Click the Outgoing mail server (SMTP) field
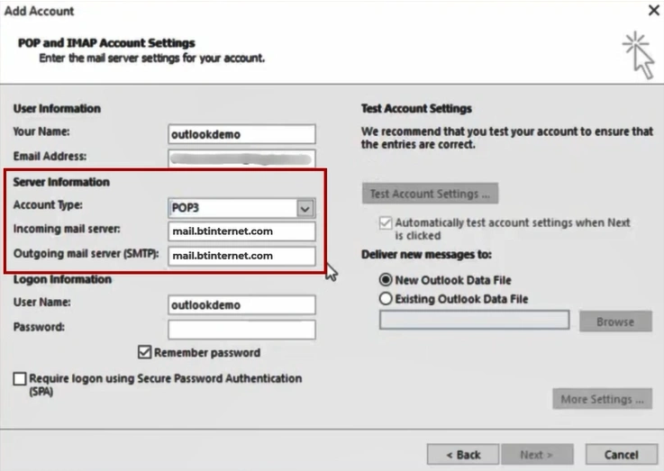Viewport: 664px width, 471px height. pos(241,256)
